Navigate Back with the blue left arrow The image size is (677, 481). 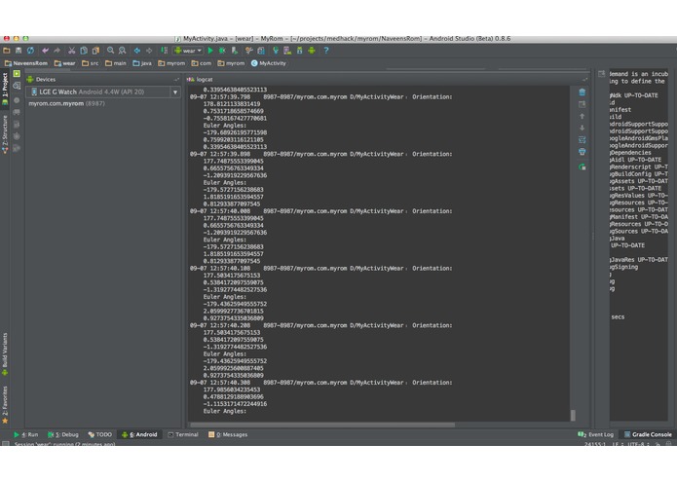pos(137,51)
